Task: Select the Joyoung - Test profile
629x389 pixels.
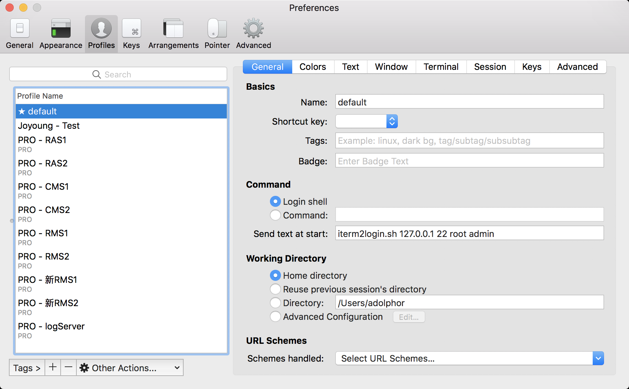Action: point(121,126)
